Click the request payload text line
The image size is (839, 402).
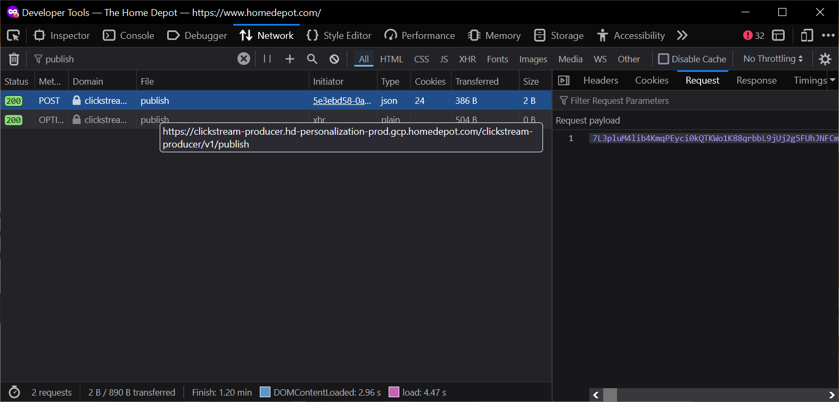click(715, 138)
